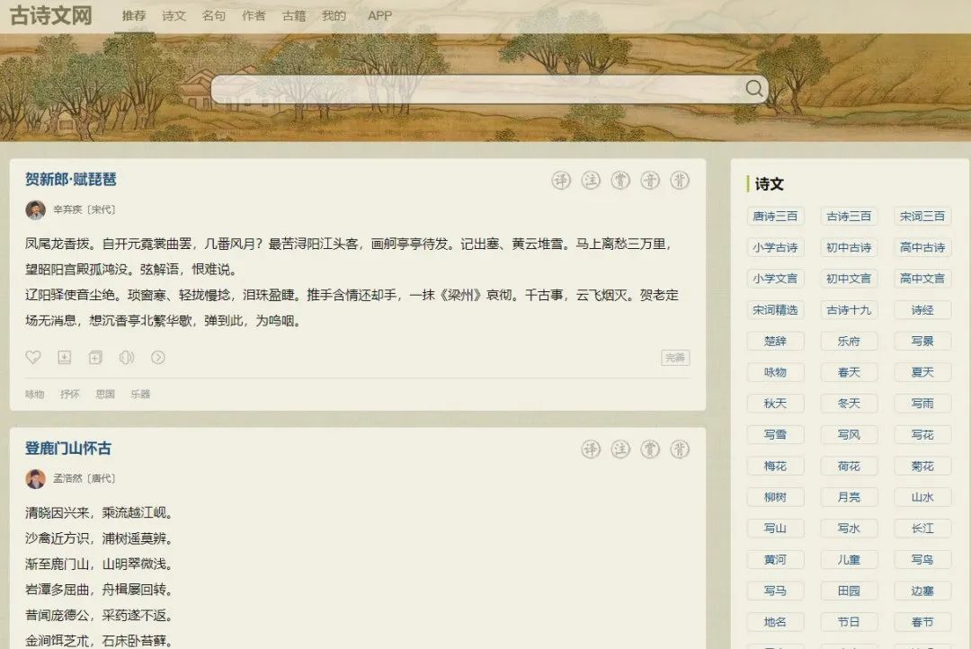
Task: Select 古诗三百 category
Action: (x=849, y=216)
